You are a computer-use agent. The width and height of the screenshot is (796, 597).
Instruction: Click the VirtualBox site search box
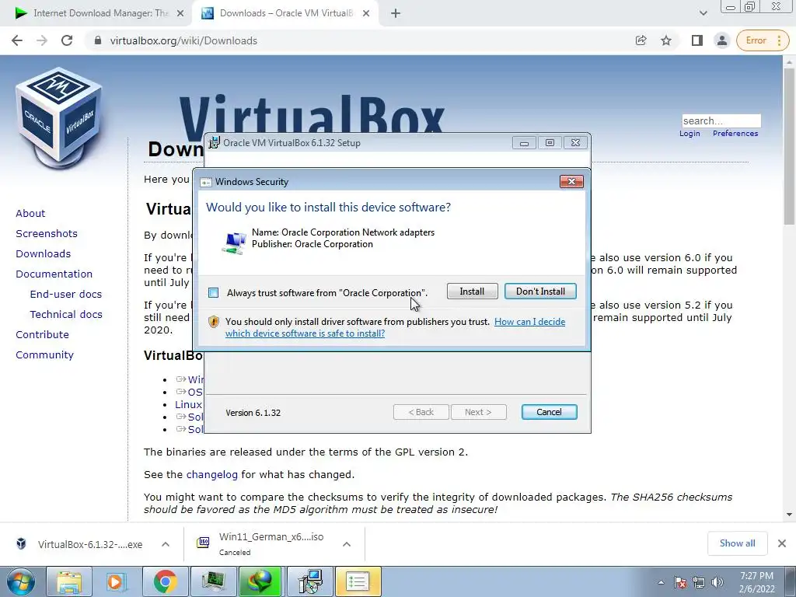pyautogui.click(x=721, y=120)
